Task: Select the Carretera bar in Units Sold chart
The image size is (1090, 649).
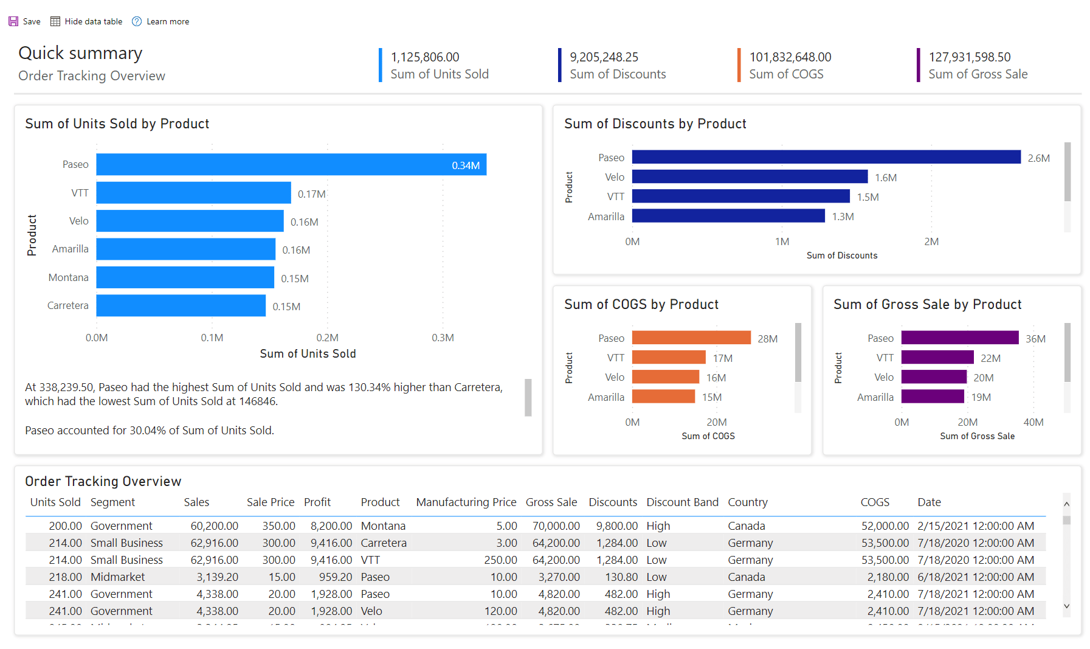Action: tap(179, 305)
